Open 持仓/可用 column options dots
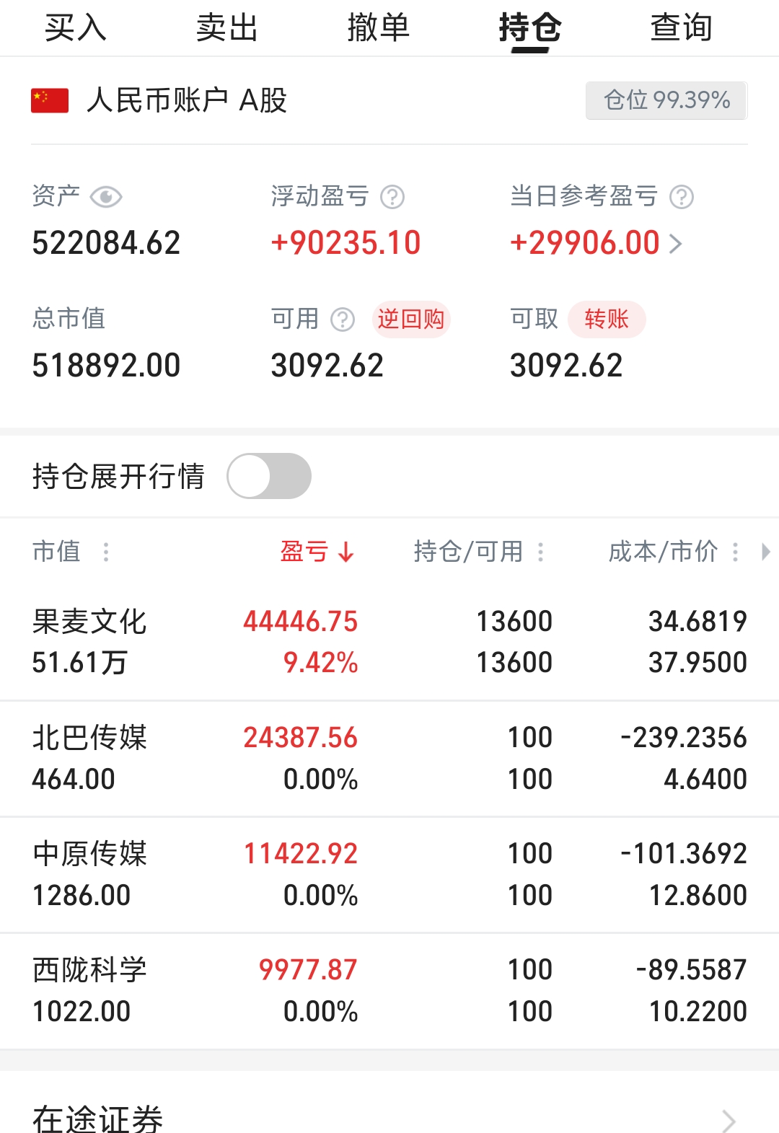The height and width of the screenshot is (1133, 779). click(x=541, y=552)
